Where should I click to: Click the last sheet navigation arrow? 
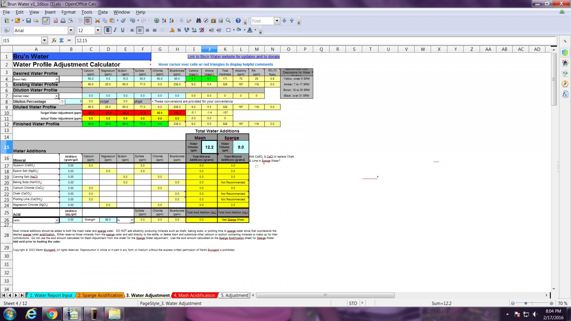point(22,295)
